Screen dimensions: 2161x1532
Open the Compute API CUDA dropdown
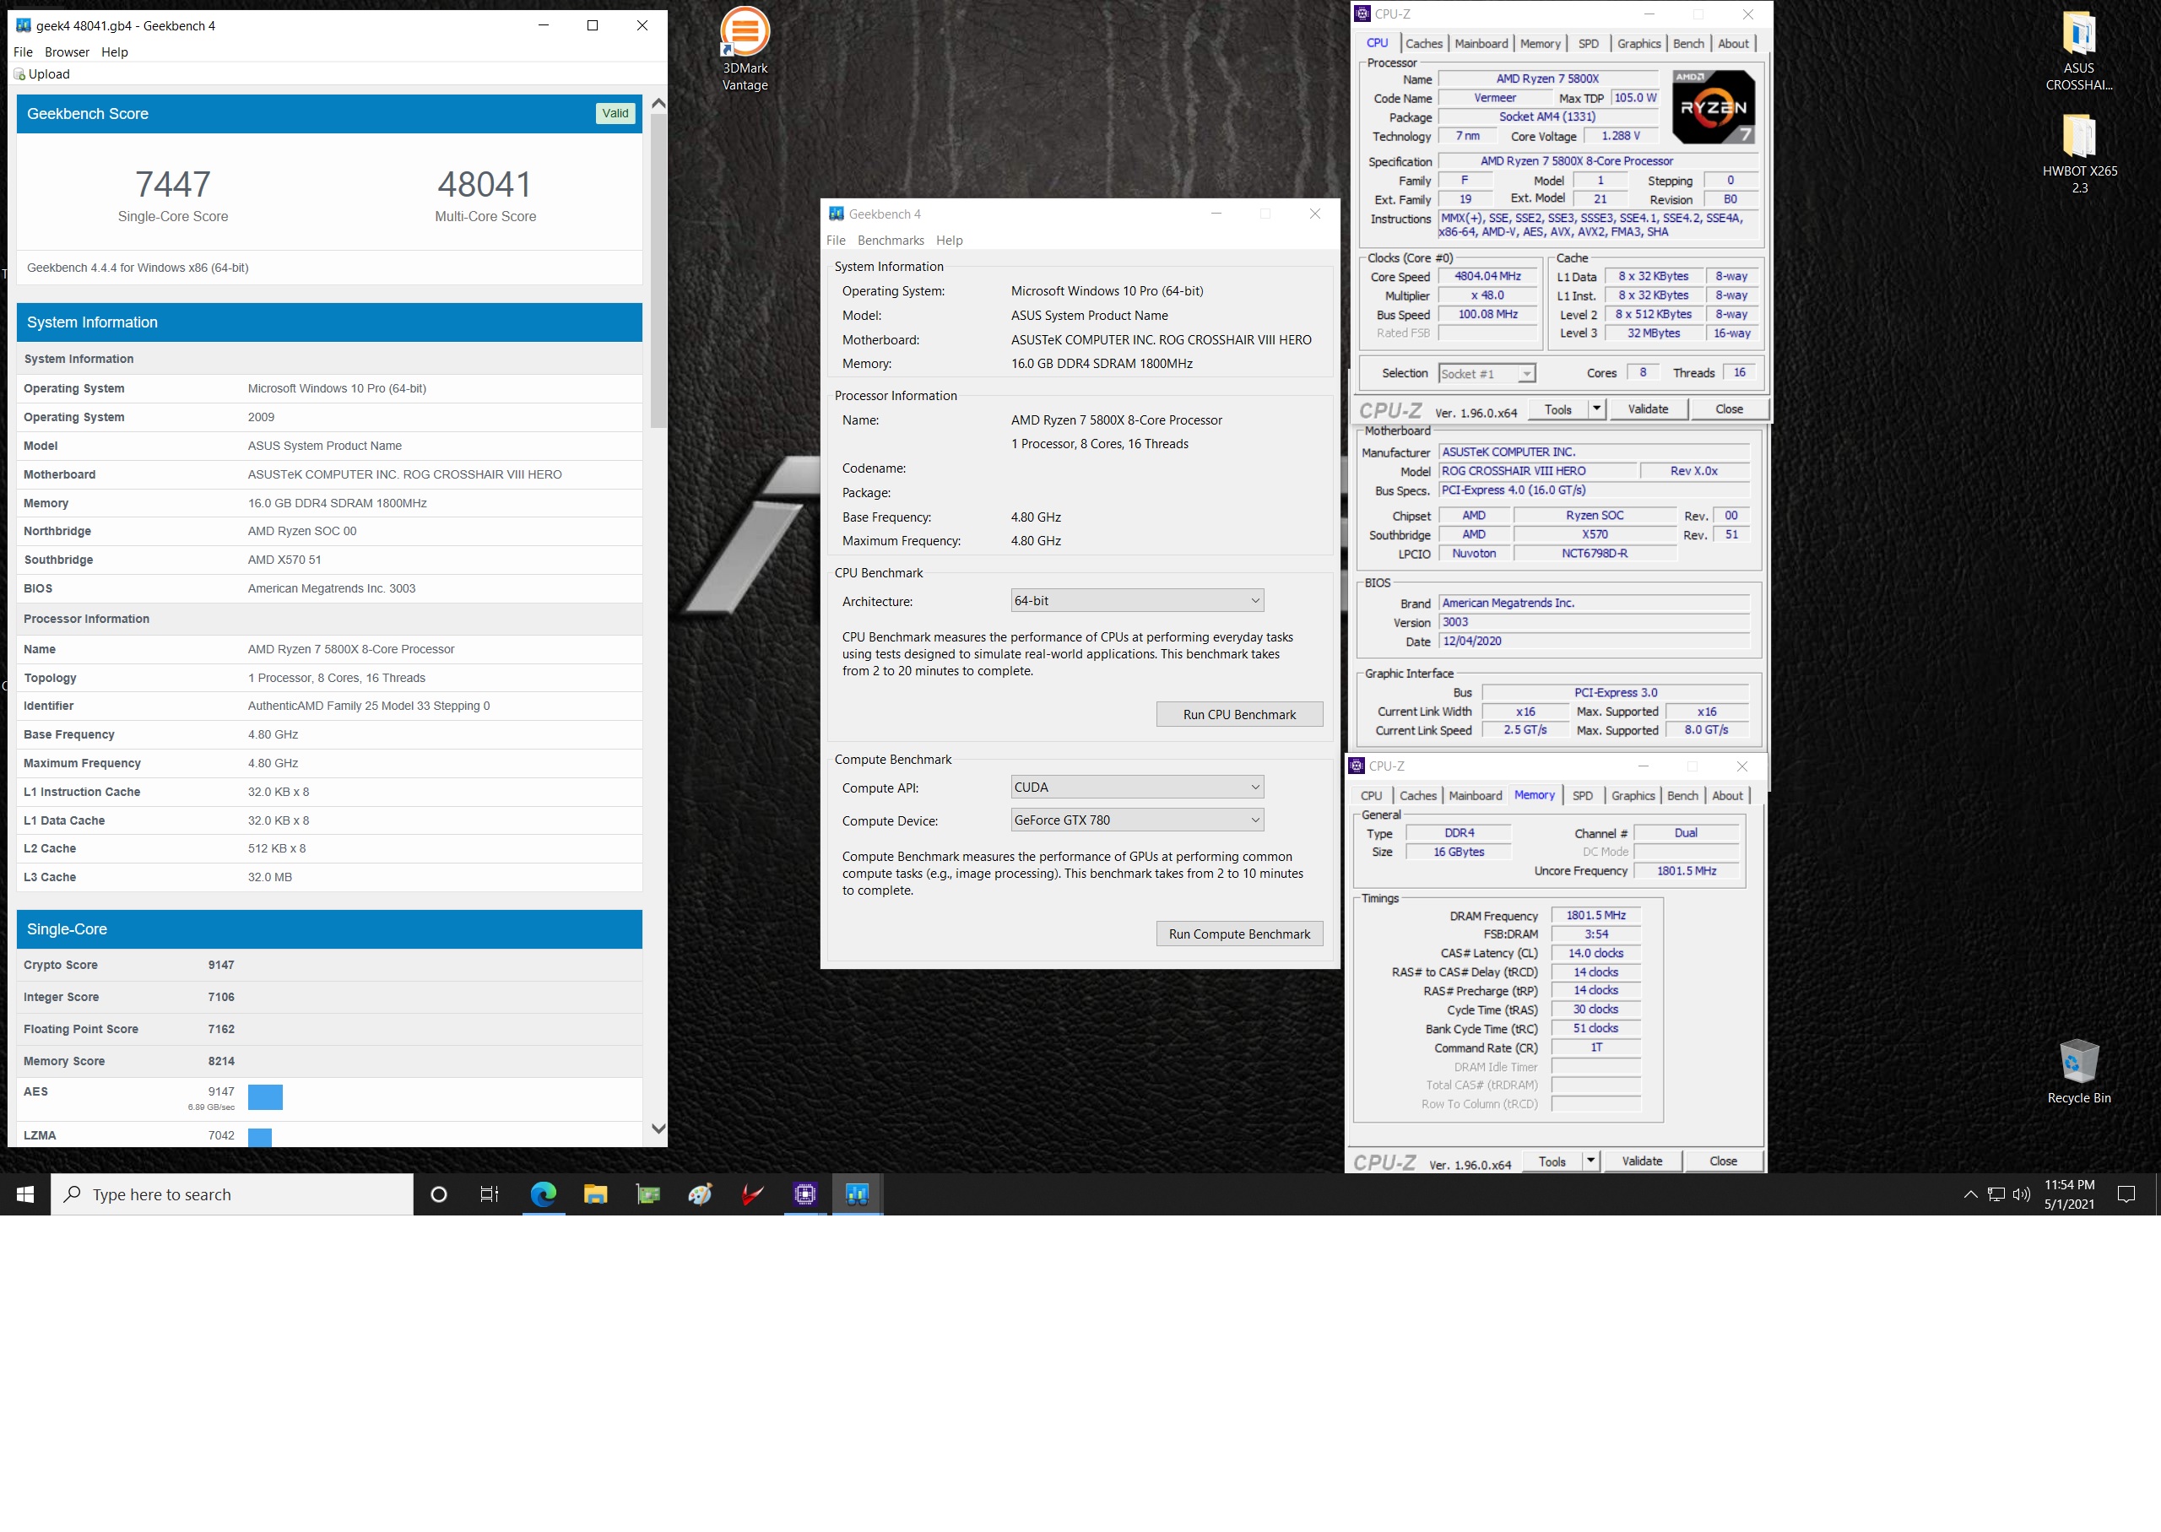tap(1136, 788)
